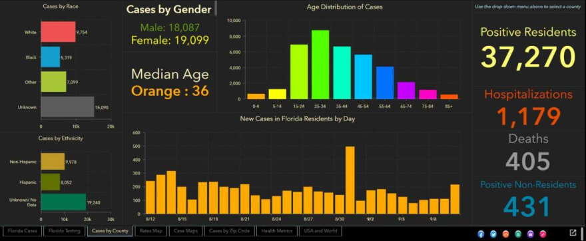
Task: Click the 5-14 age group bar
Action: pos(277,94)
